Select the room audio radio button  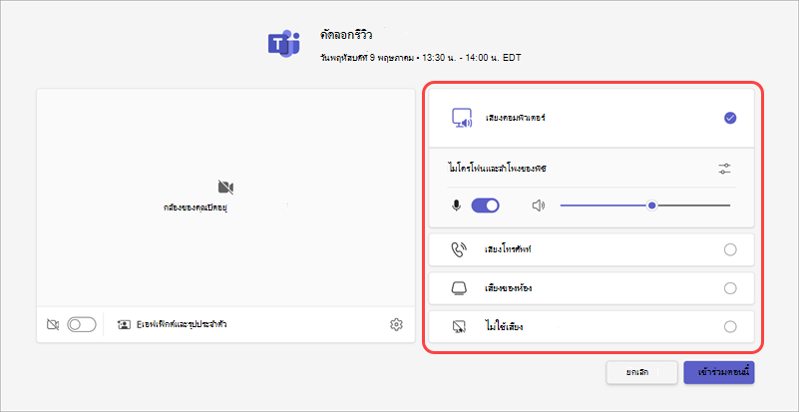(730, 288)
